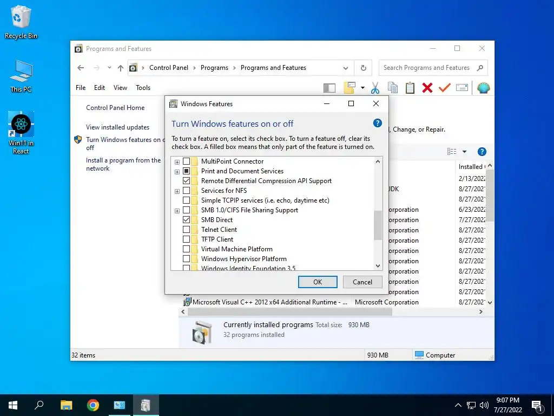The height and width of the screenshot is (416, 554).
Task: Click the Cut scissors toolbar icon
Action: [375, 88]
